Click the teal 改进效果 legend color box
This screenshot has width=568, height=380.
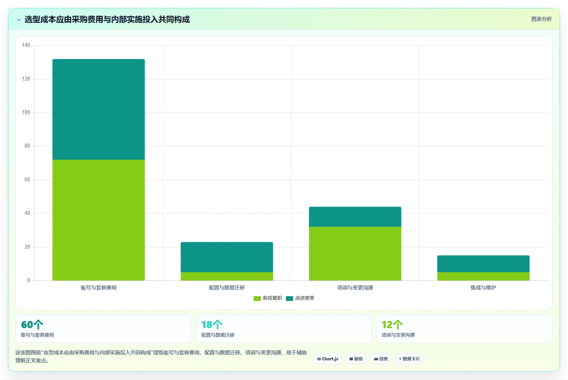pos(290,299)
